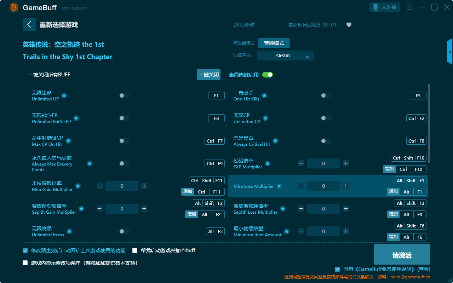
Task: Click the Sepith Loss Multiplier value field
Action: pyautogui.click(x=323, y=209)
